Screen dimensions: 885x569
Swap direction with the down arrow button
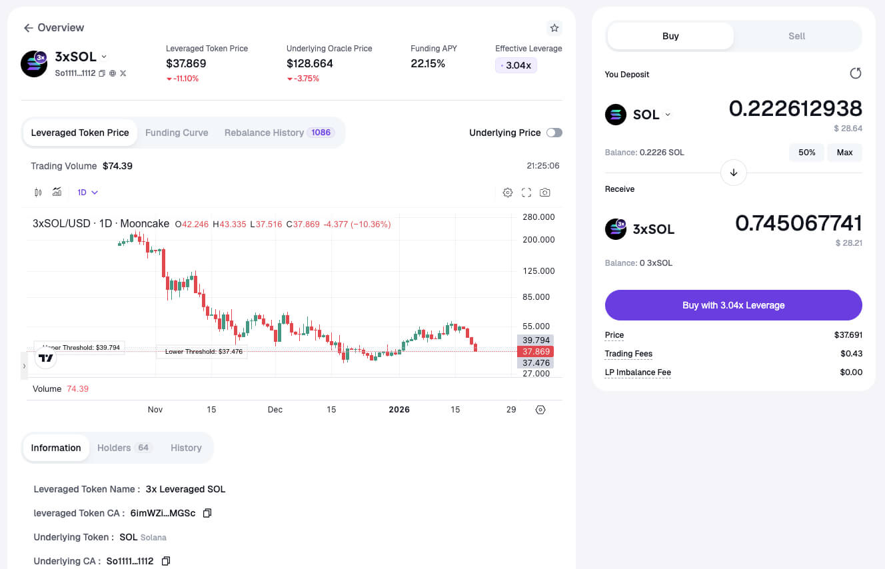(x=734, y=173)
